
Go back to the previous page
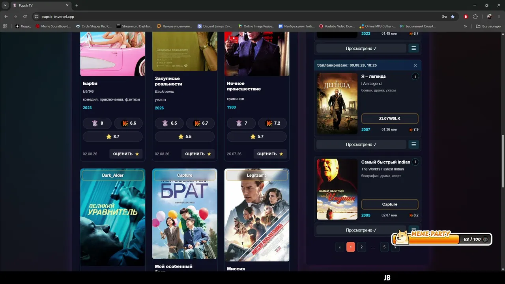[x=6, y=17]
